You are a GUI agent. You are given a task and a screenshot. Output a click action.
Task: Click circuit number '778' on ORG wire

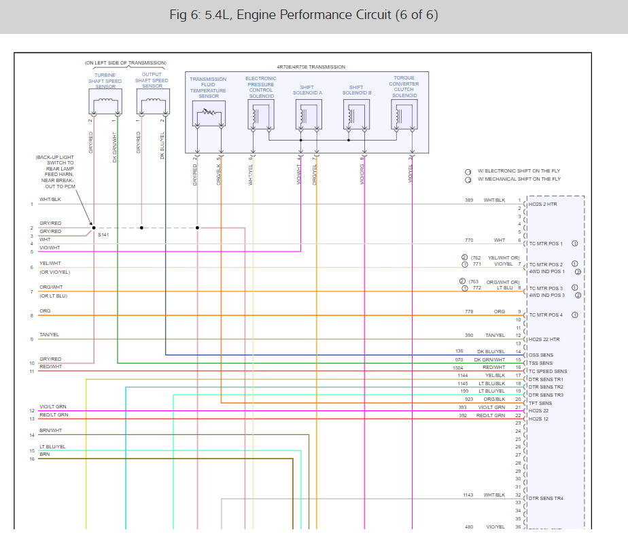pos(469,312)
